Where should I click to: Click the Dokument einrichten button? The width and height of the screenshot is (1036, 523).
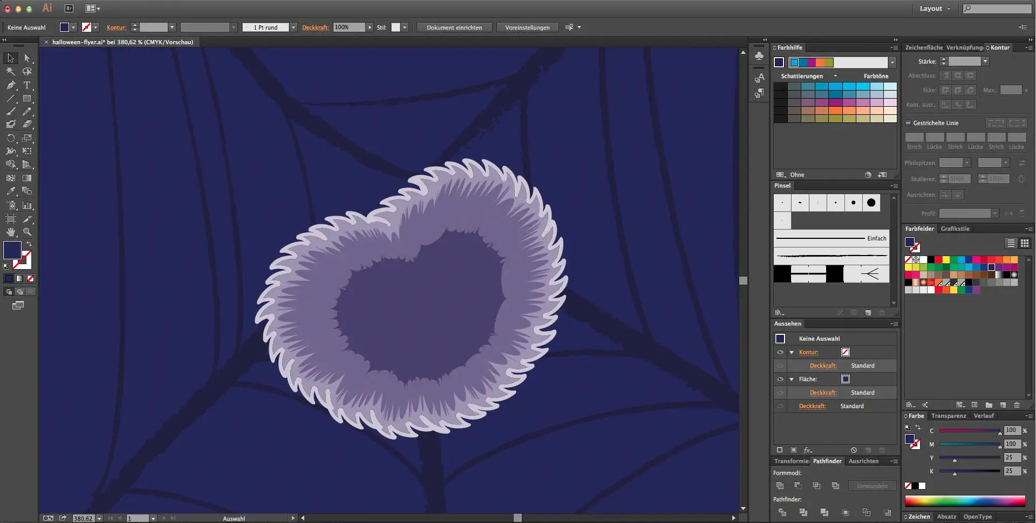pos(454,27)
